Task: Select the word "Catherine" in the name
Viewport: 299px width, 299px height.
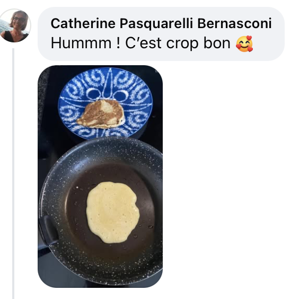Action: 83,23
